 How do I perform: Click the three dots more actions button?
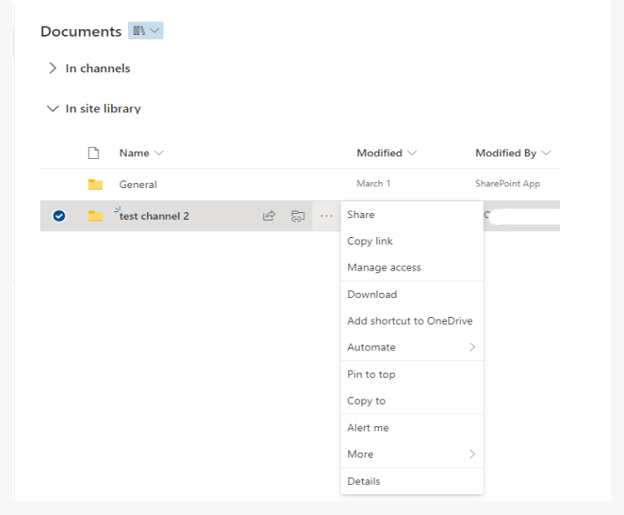(327, 215)
